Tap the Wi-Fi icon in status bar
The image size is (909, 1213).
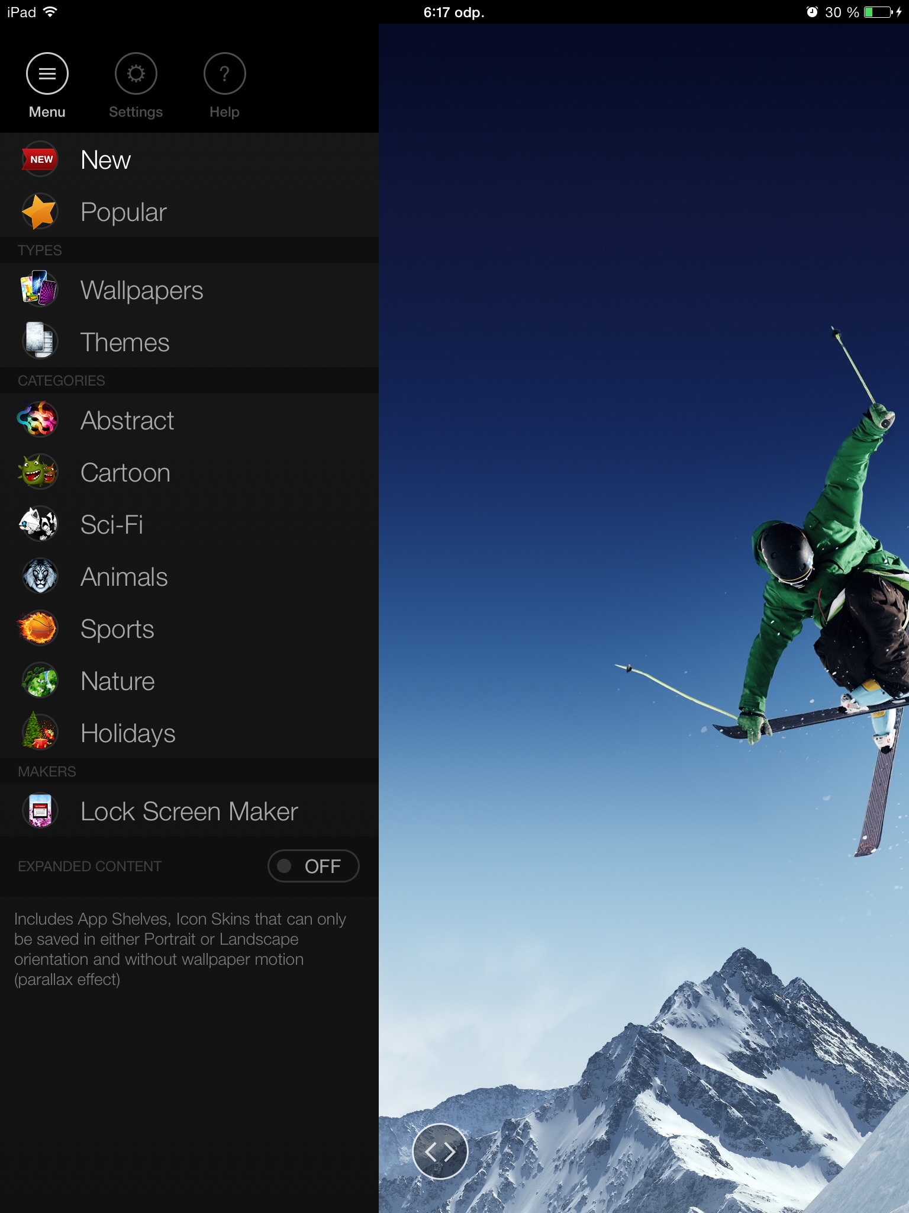(x=51, y=12)
